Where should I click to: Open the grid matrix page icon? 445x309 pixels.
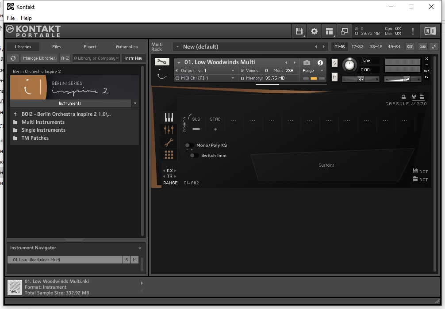click(169, 155)
